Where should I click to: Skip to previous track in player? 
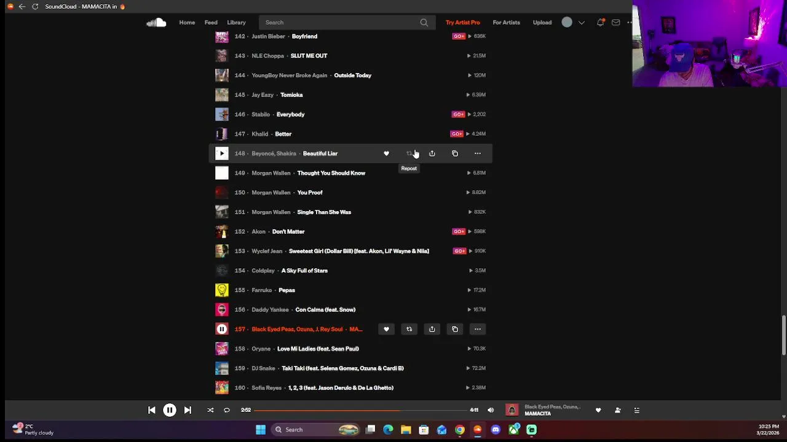[x=152, y=410]
